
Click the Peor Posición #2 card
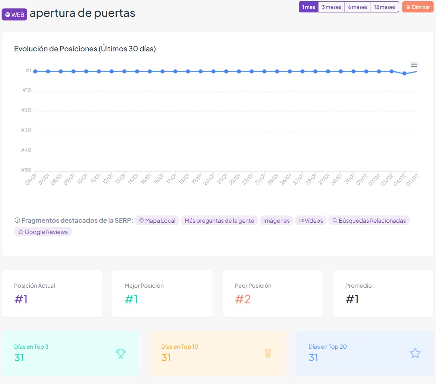273,294
